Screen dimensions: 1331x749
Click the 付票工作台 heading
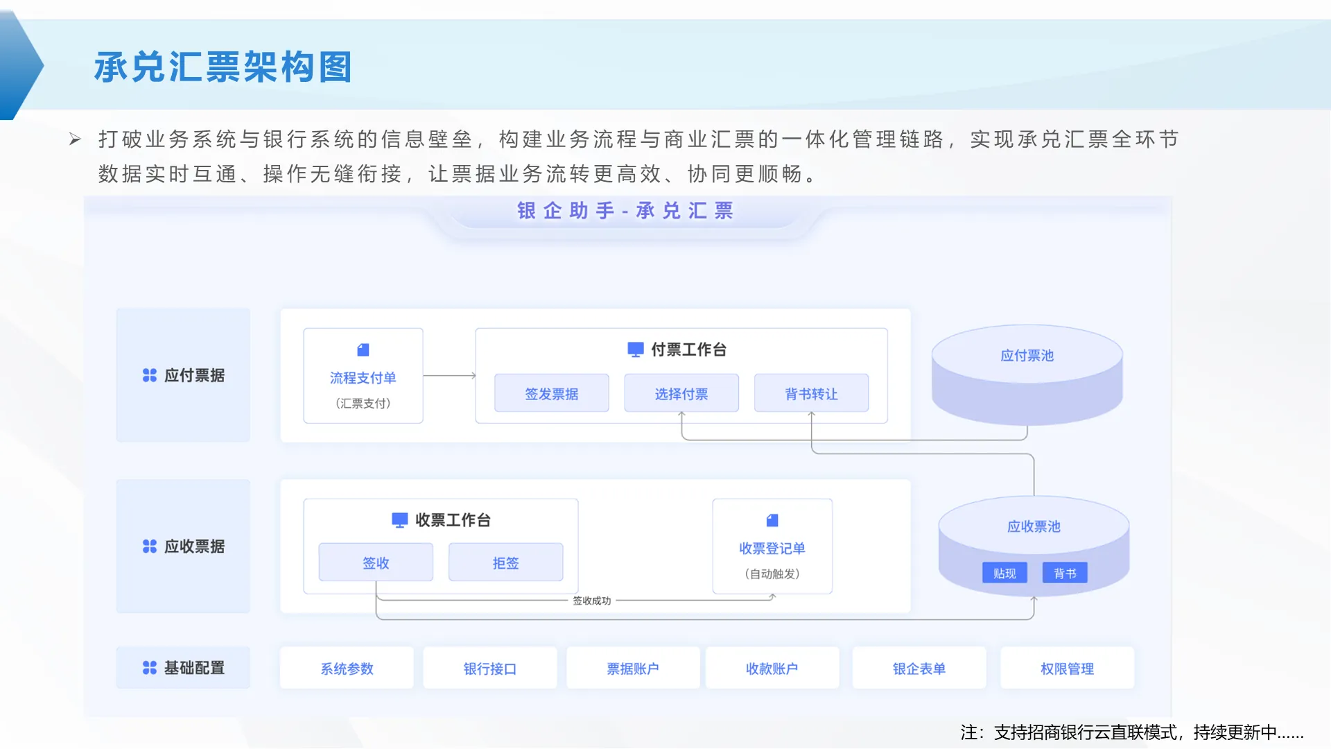688,350
